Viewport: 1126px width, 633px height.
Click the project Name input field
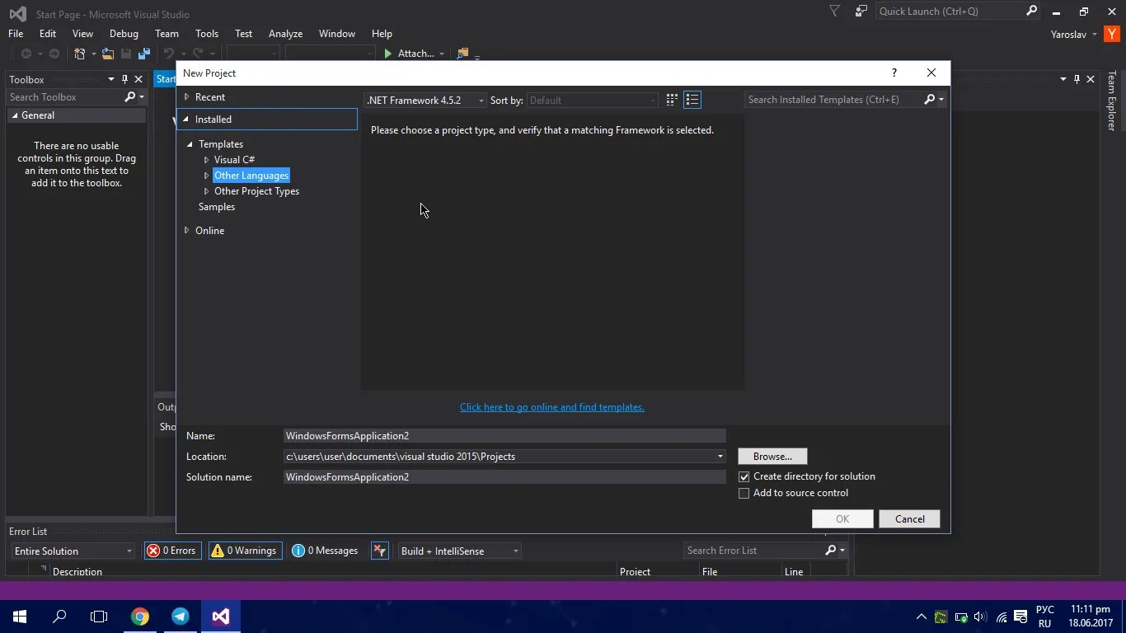(x=504, y=436)
